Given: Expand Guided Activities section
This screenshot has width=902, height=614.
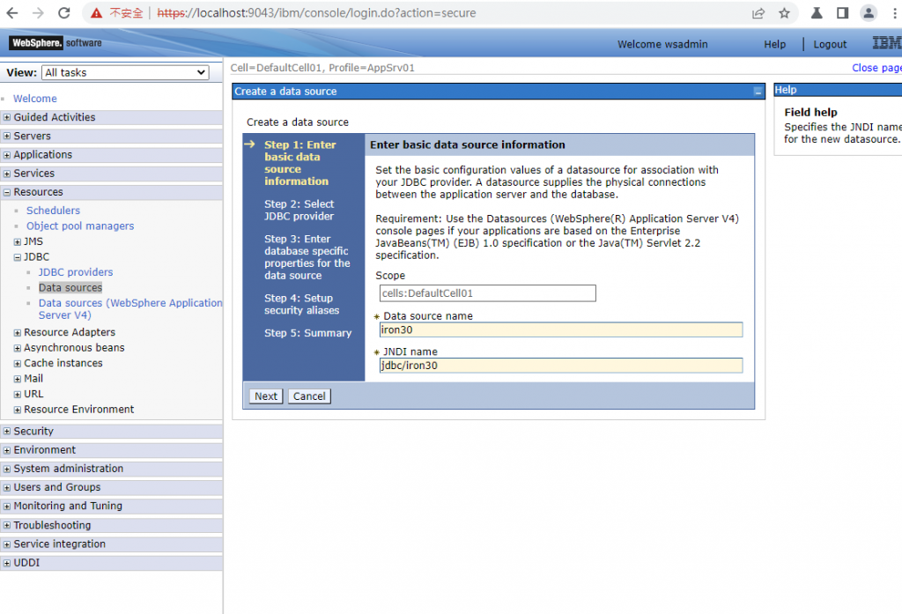Looking at the screenshot, I should click(x=7, y=117).
